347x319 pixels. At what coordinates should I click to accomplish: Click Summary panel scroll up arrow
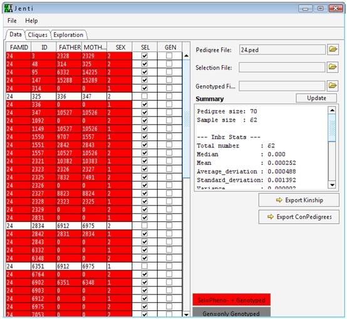[x=332, y=110]
